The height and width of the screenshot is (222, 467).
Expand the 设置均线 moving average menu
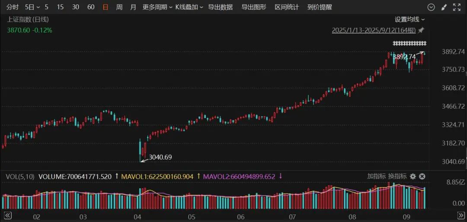pyautogui.click(x=410, y=19)
